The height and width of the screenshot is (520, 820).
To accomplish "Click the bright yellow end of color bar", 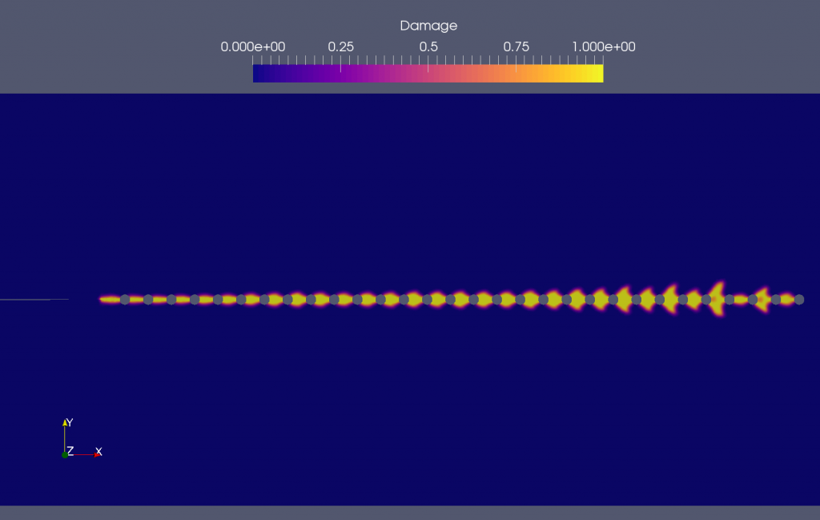I will (597, 73).
